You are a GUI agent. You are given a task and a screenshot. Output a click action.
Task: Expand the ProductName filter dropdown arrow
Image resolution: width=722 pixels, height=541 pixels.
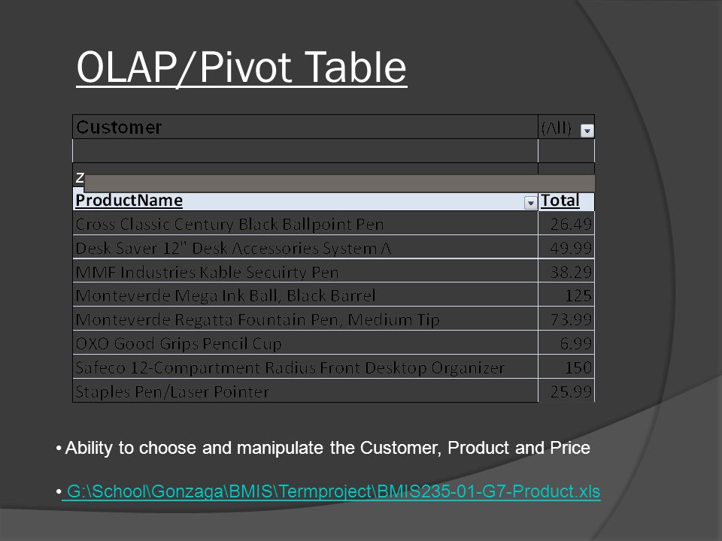tap(530, 202)
